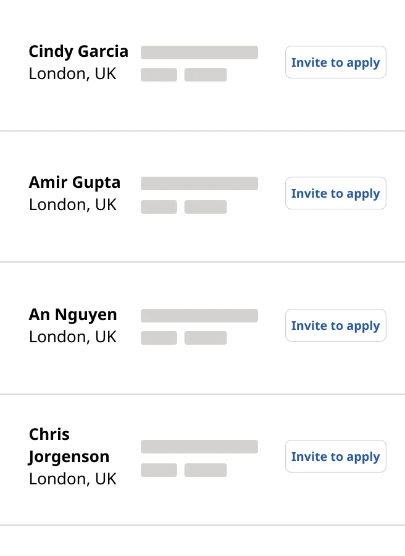Open Cindy Garcia's candidate name
This screenshot has height=556, width=405.
click(78, 51)
